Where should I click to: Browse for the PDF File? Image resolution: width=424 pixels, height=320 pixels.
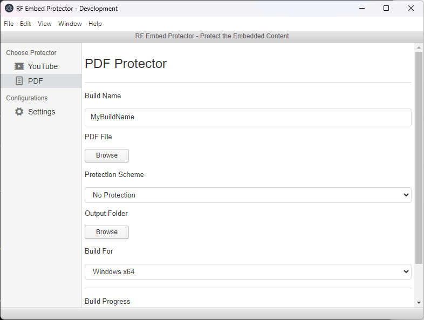tap(107, 155)
